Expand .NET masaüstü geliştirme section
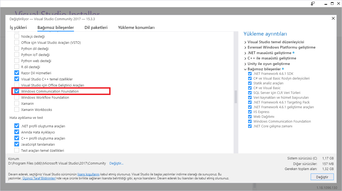342x191 pixels. pyautogui.click(x=245, y=53)
